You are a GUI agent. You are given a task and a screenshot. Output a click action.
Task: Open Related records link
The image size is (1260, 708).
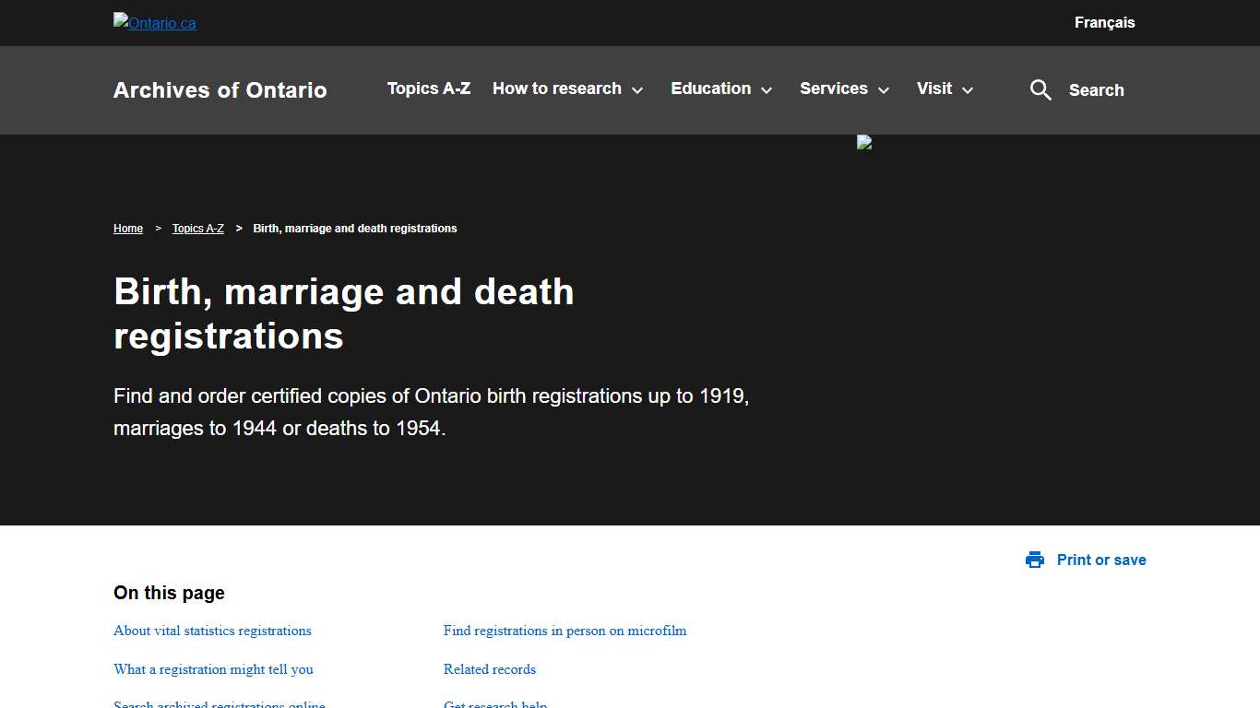click(x=489, y=669)
